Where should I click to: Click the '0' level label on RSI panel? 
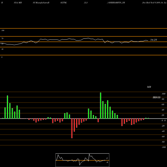point(2,57)
